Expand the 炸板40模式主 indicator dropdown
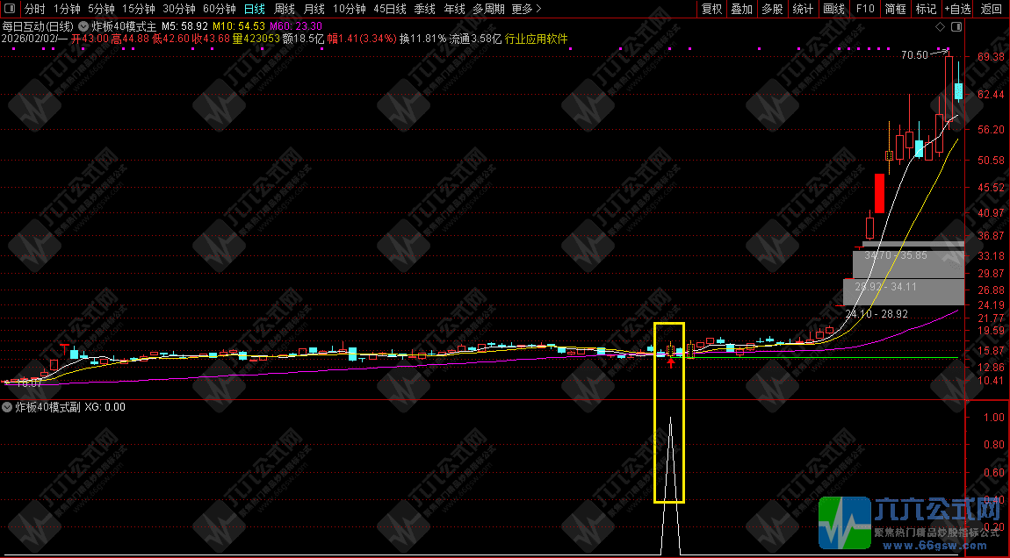Image resolution: width=1010 pixels, height=558 pixels. coord(83,26)
